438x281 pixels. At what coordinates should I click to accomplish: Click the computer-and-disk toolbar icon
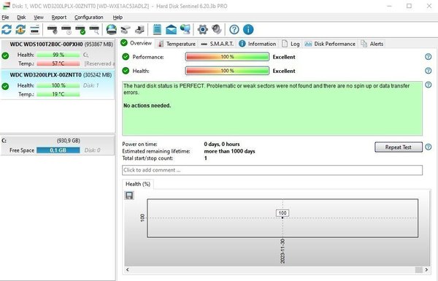click(x=139, y=29)
